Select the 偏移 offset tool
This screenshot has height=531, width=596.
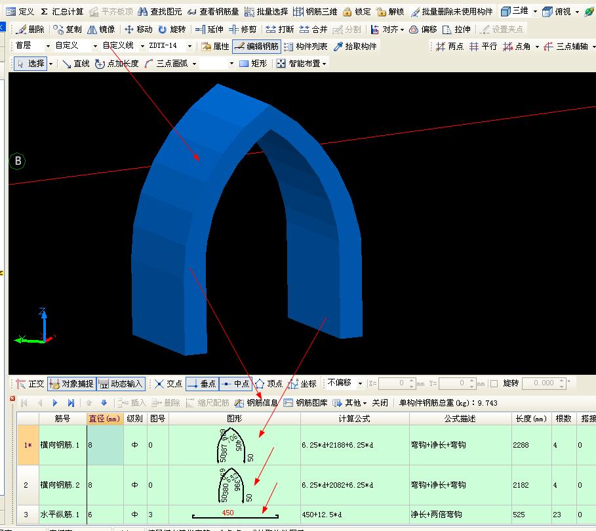click(423, 29)
